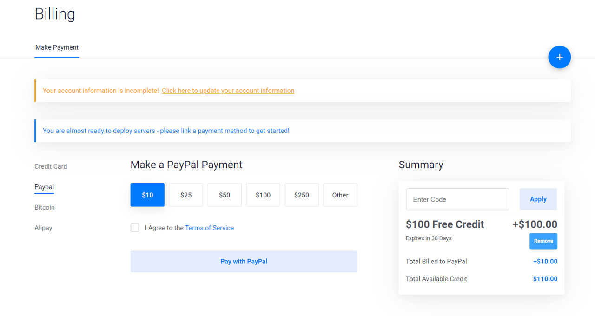The image size is (595, 316).
Task: Select the $10 payment amount
Action: (147, 195)
